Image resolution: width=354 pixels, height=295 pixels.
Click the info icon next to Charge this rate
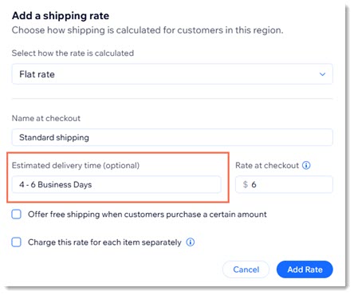(x=191, y=242)
